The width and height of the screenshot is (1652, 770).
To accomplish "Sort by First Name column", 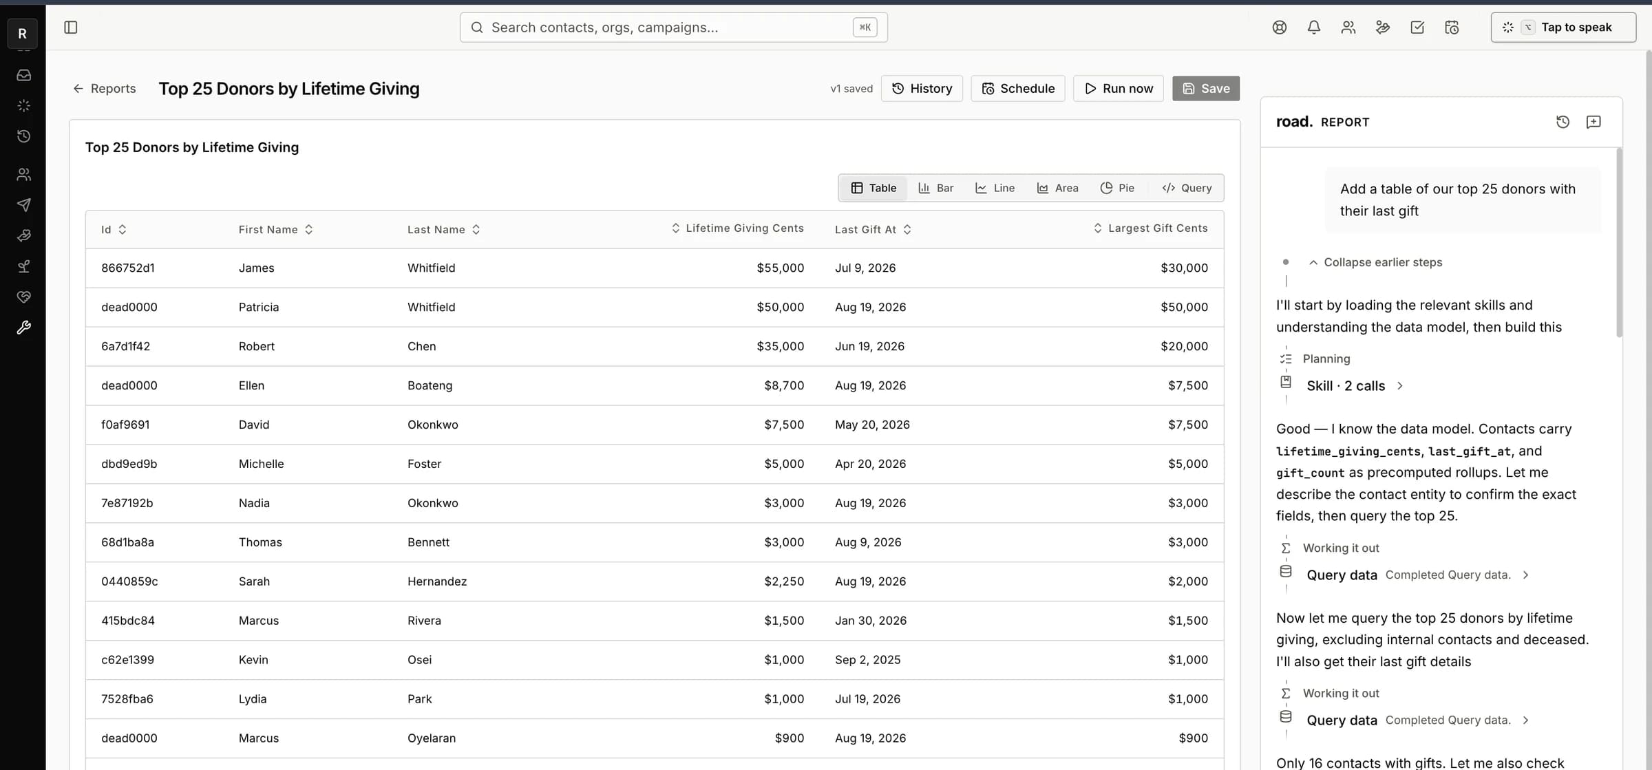I will [x=276, y=229].
